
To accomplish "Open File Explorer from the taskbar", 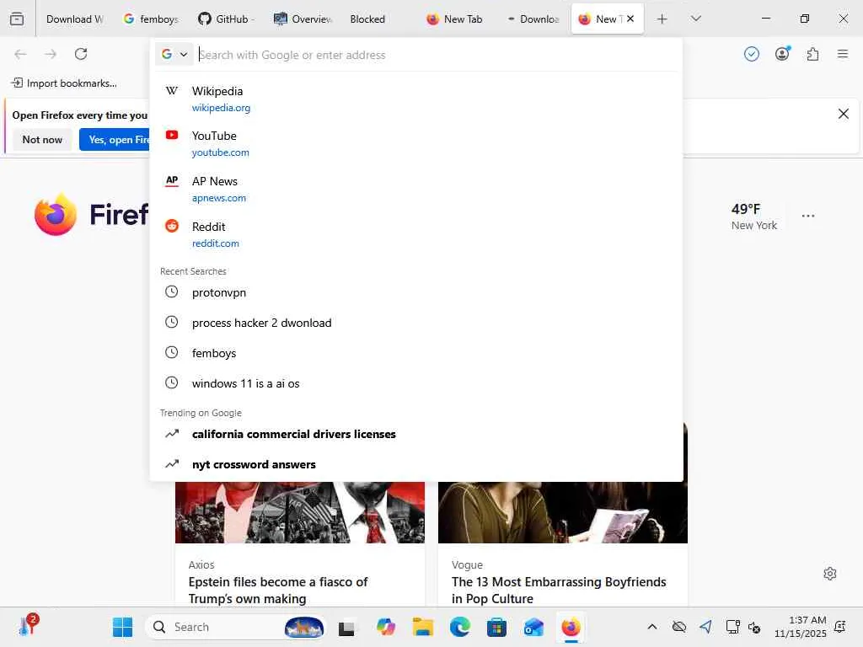I will point(423,627).
